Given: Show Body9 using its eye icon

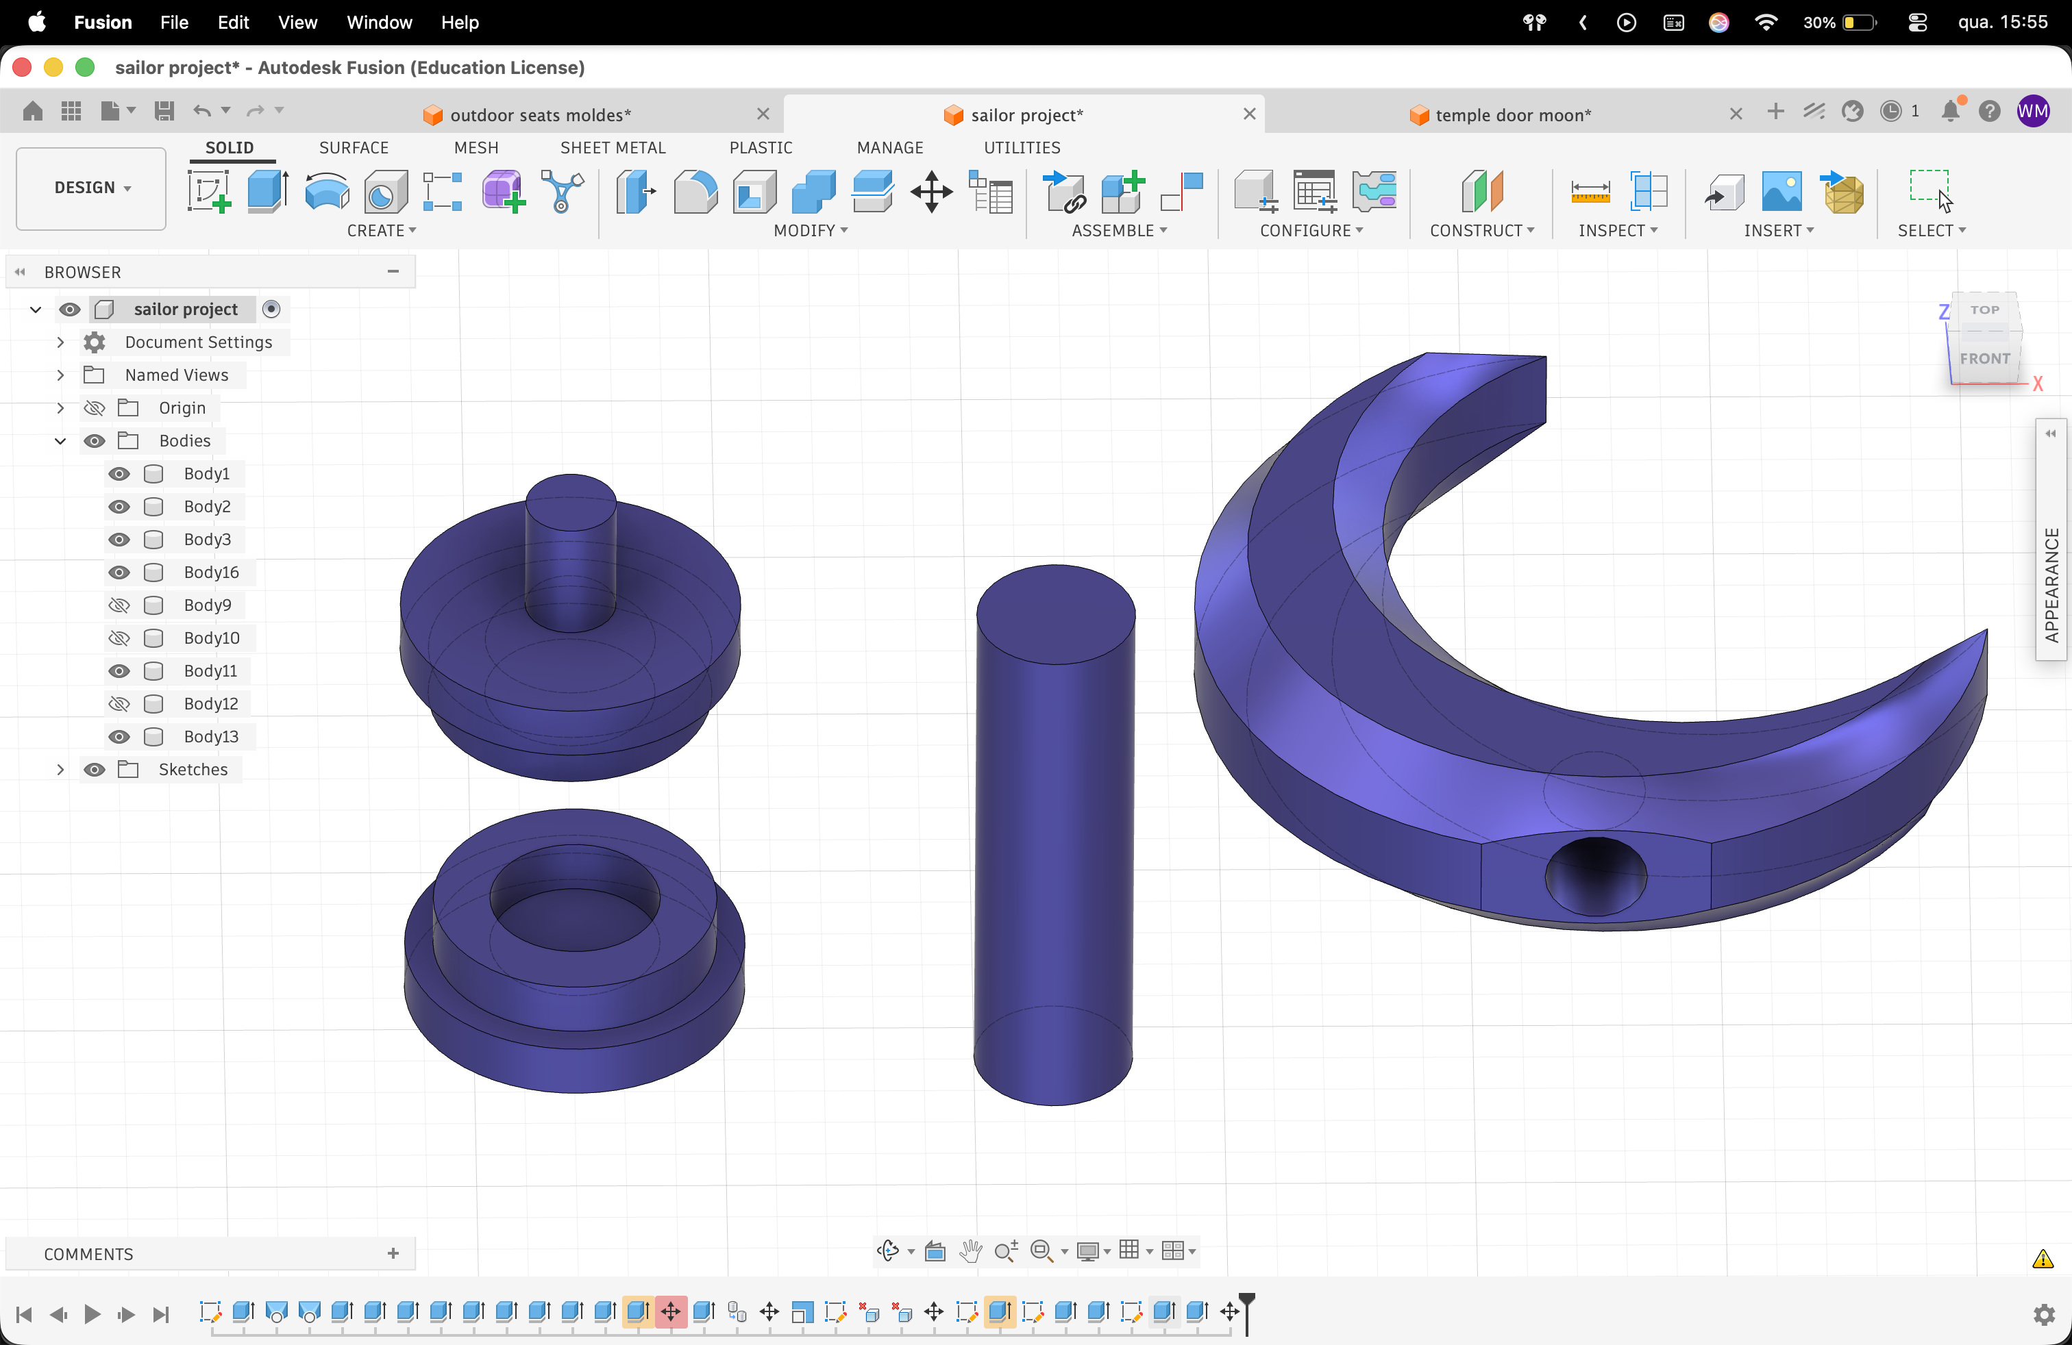Looking at the screenshot, I should click(119, 605).
